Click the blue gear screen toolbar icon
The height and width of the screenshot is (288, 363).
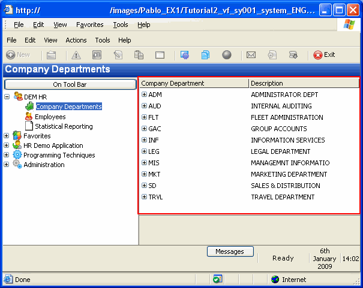(x=185, y=55)
